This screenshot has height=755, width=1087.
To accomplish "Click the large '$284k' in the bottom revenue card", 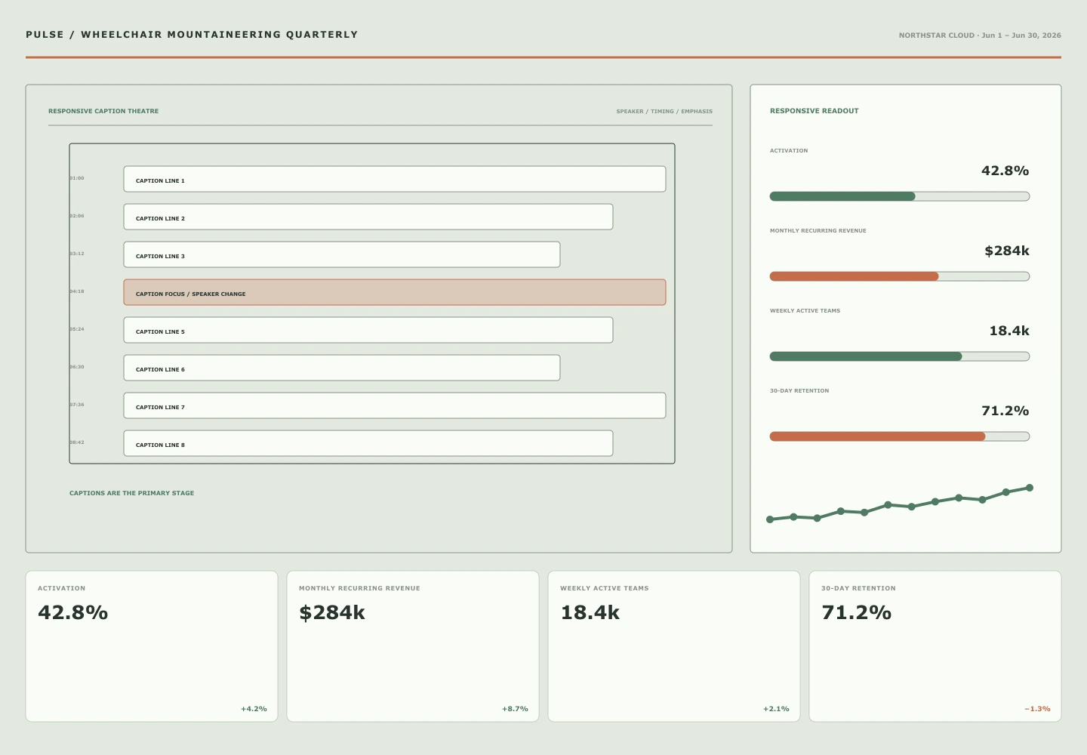I will [x=332, y=612].
